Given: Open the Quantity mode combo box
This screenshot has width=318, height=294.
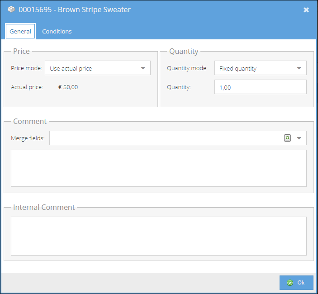Looking at the screenshot, I should (x=261, y=68).
